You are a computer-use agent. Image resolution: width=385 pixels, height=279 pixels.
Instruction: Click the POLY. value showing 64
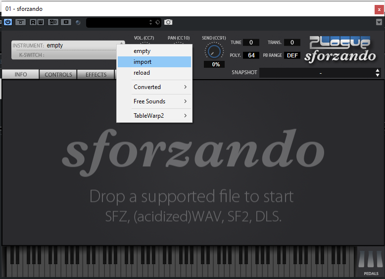click(x=251, y=55)
